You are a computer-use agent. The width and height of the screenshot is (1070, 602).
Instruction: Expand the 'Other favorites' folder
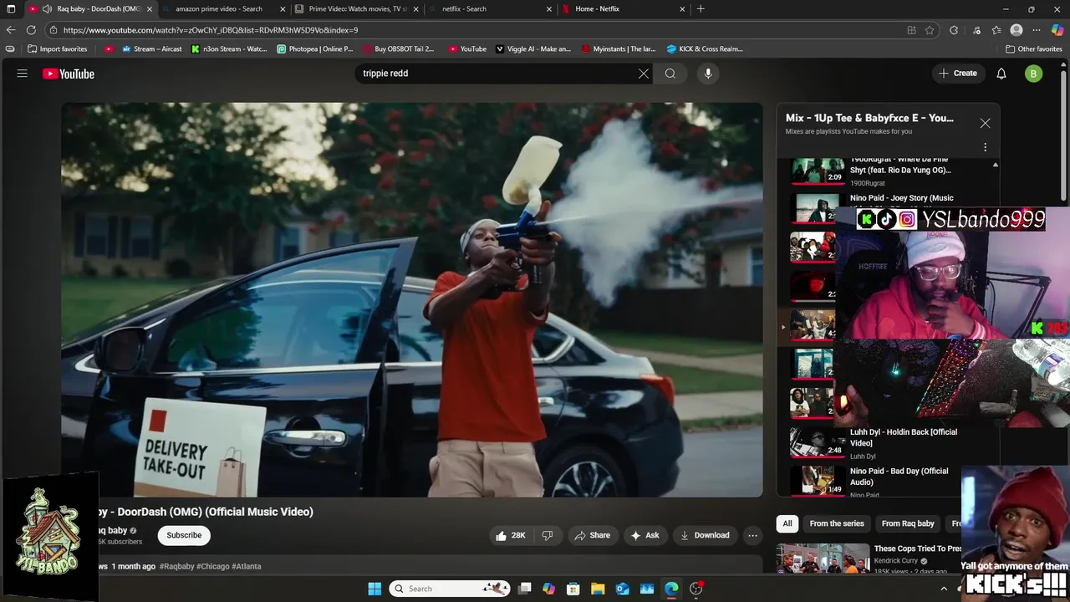(1034, 49)
